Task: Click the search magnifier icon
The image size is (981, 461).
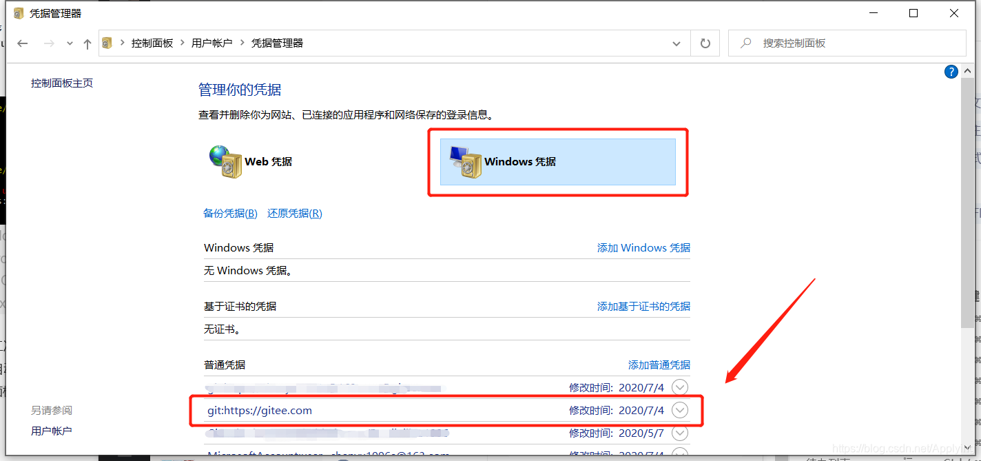Action: click(745, 43)
